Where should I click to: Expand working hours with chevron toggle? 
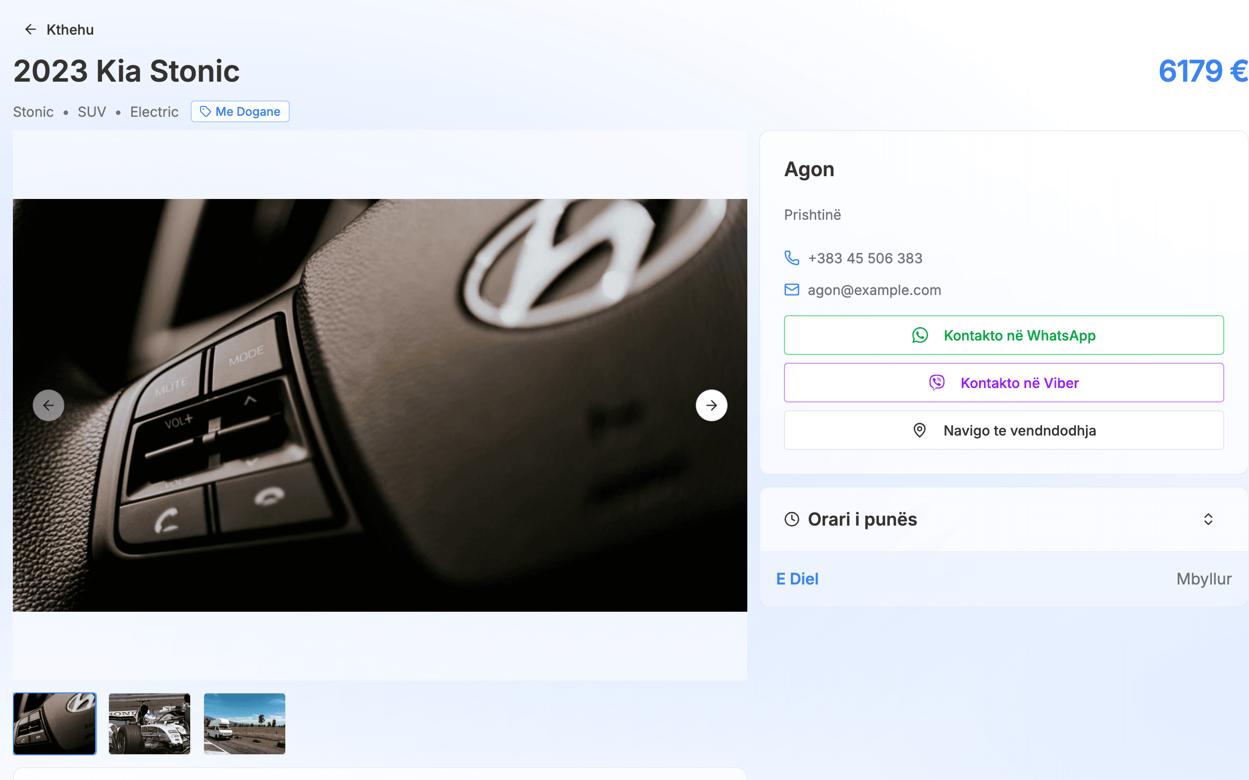pos(1208,519)
